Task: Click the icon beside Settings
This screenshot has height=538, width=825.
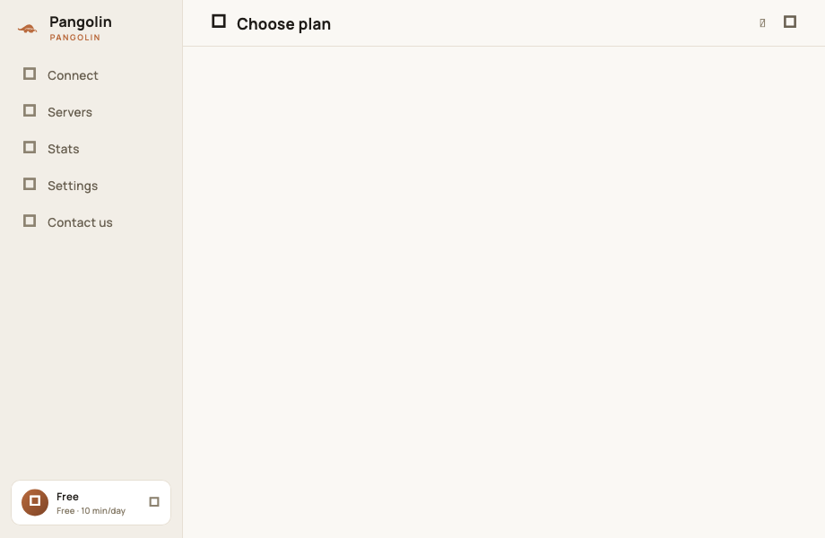Action: (30, 185)
